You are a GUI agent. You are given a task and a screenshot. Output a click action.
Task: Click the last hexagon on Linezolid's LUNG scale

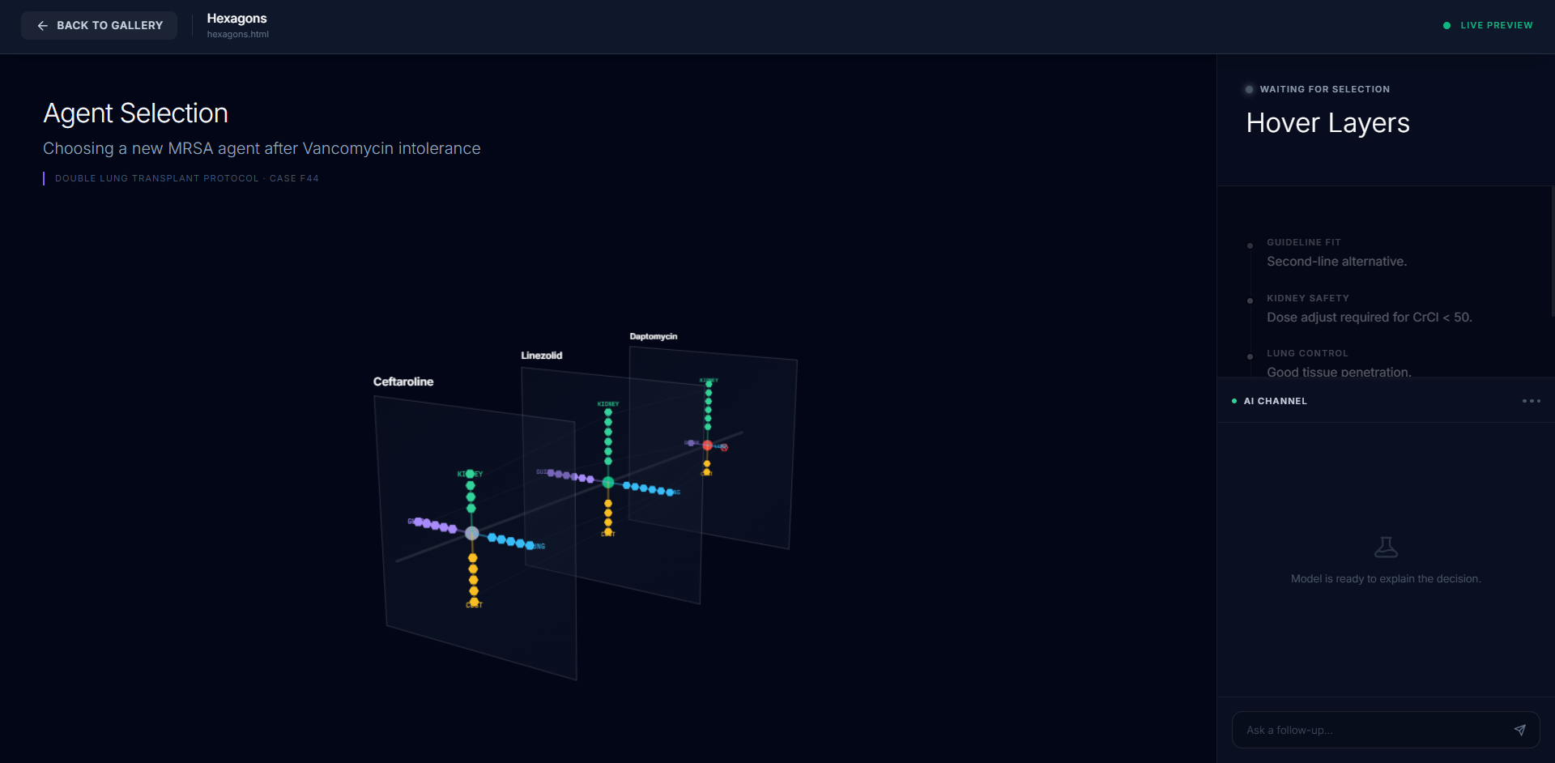click(x=669, y=492)
